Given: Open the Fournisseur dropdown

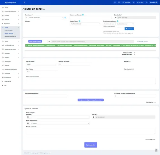Looking at the screenshot, I should [46, 18].
